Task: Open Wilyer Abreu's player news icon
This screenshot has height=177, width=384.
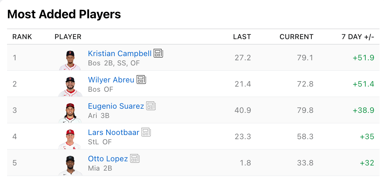Action: coord(141,80)
